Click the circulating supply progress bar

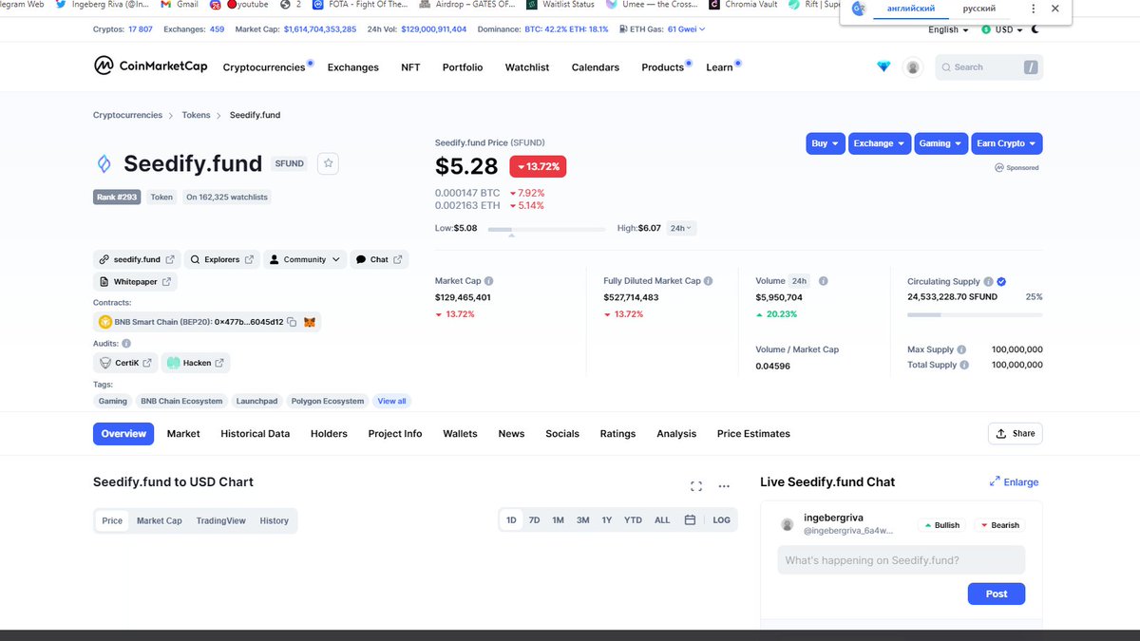(x=975, y=313)
